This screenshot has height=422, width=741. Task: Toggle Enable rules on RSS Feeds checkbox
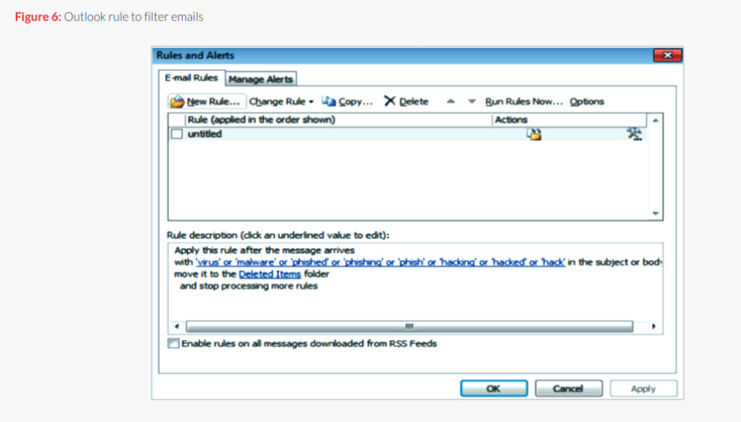(x=173, y=343)
